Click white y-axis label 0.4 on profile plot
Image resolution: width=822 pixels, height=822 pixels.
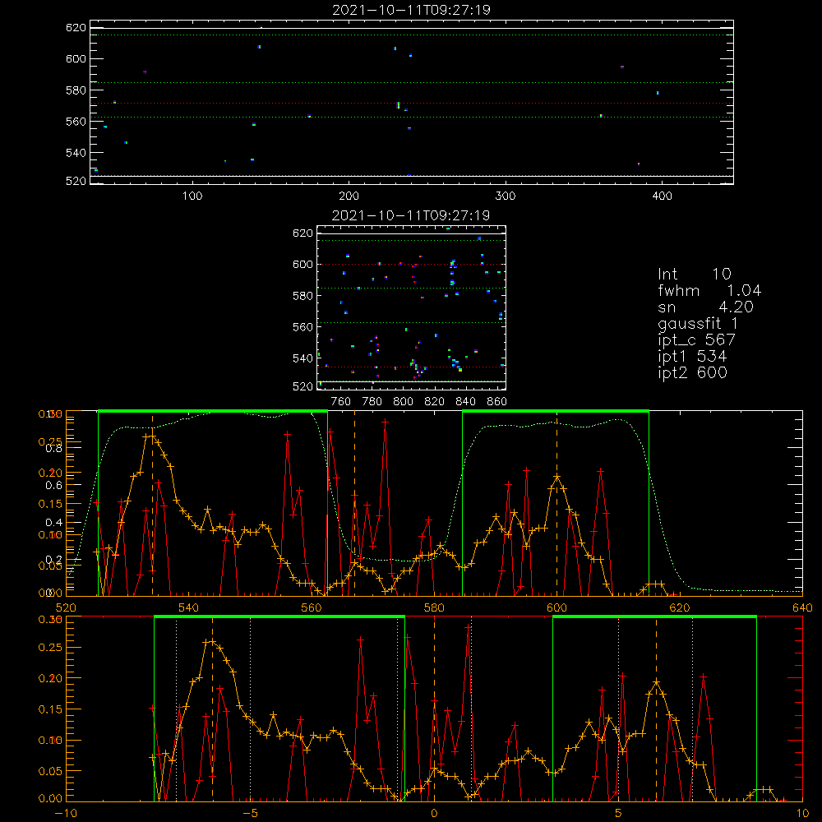[x=54, y=522]
